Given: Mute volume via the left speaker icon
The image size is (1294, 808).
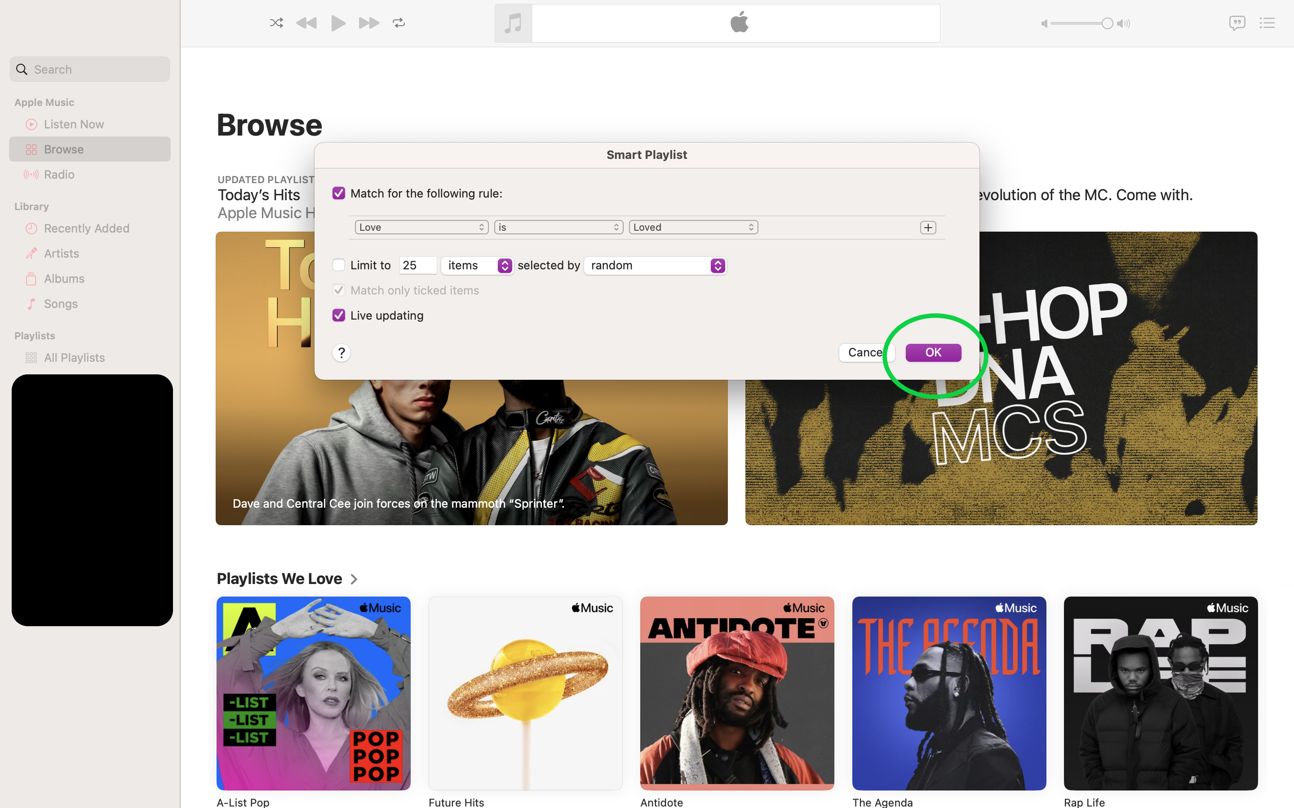Looking at the screenshot, I should click(x=1044, y=23).
